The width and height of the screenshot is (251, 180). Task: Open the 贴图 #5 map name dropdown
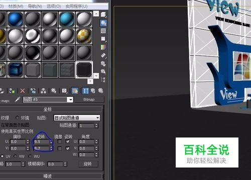pos(70,99)
